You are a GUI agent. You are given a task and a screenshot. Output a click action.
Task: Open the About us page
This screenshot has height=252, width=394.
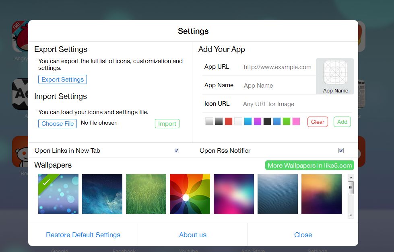pos(193,235)
